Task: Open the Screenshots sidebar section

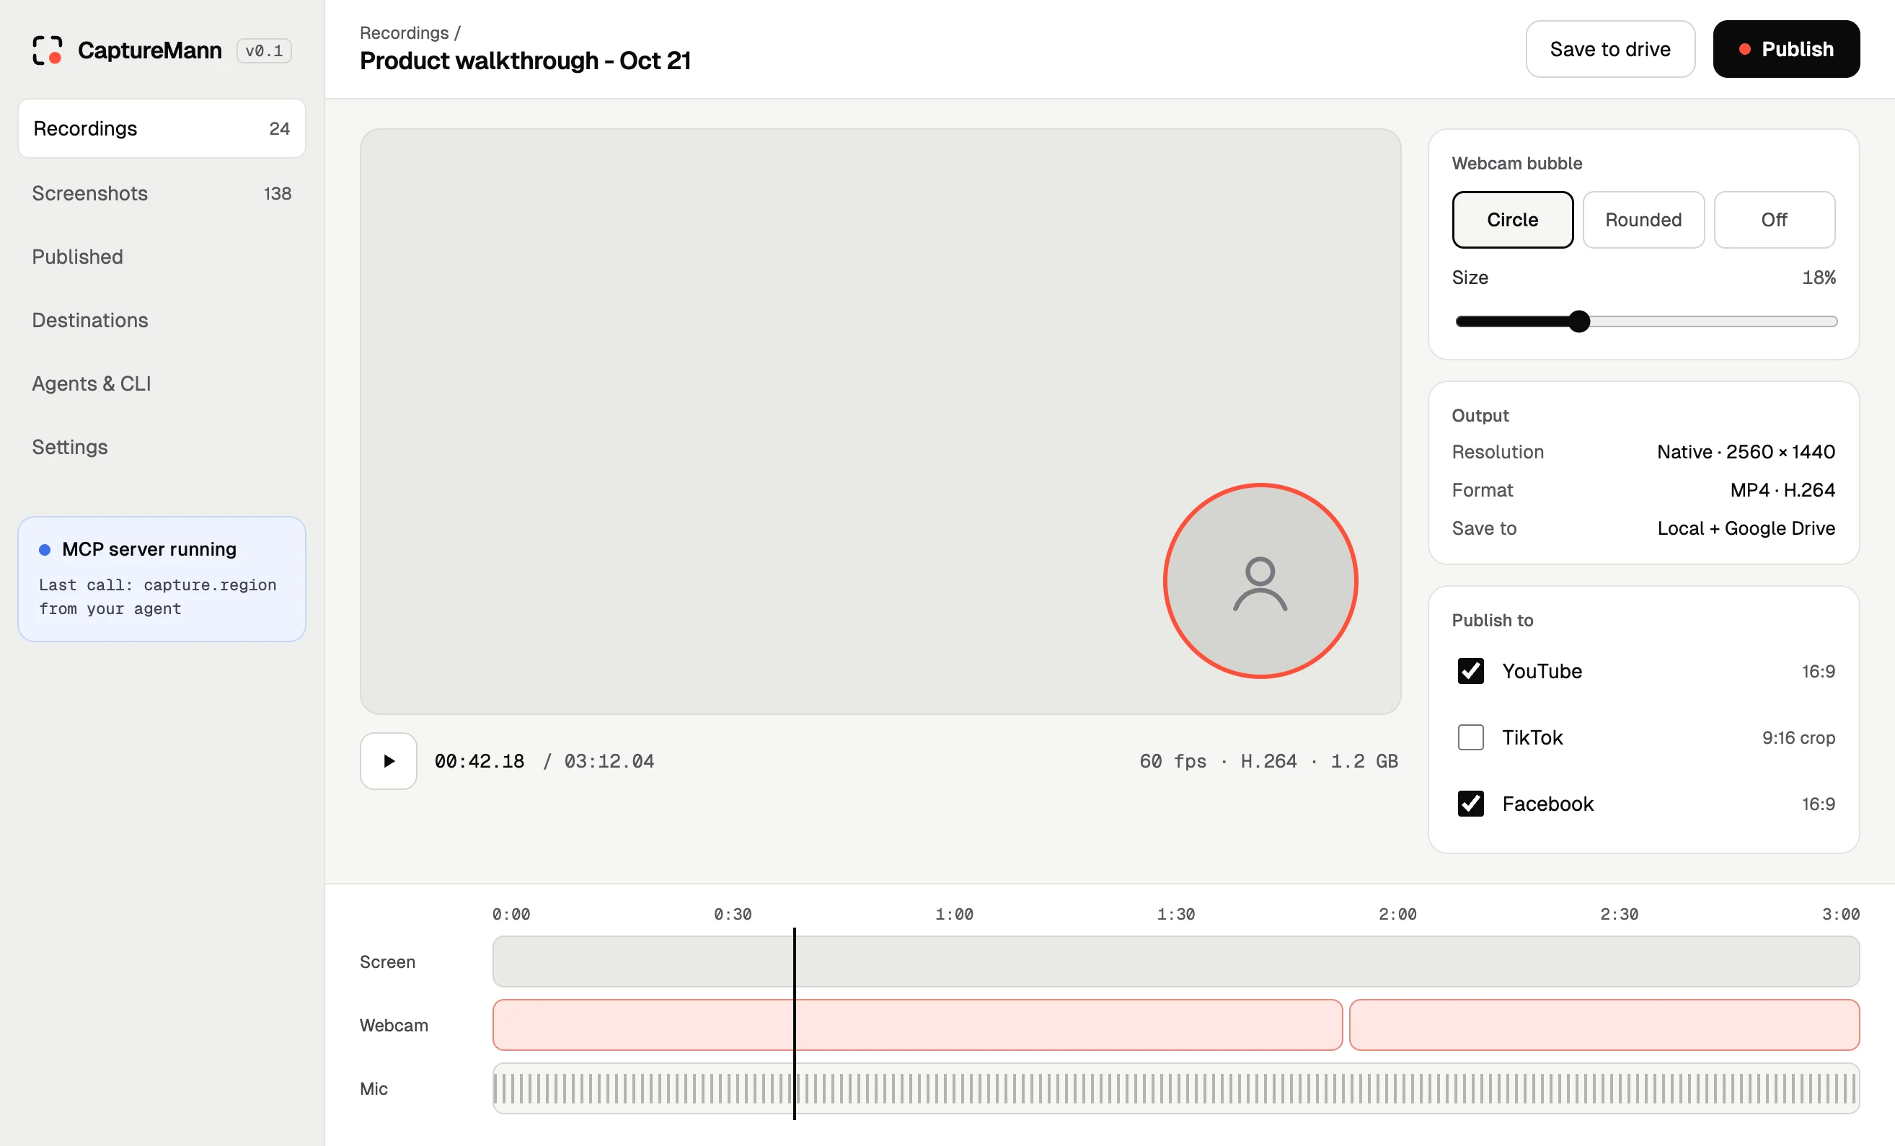Action: pyautogui.click(x=162, y=193)
